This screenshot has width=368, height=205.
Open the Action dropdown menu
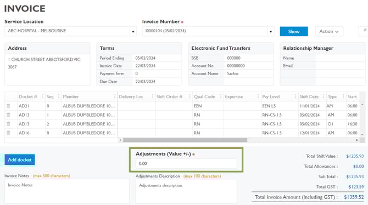329,31
